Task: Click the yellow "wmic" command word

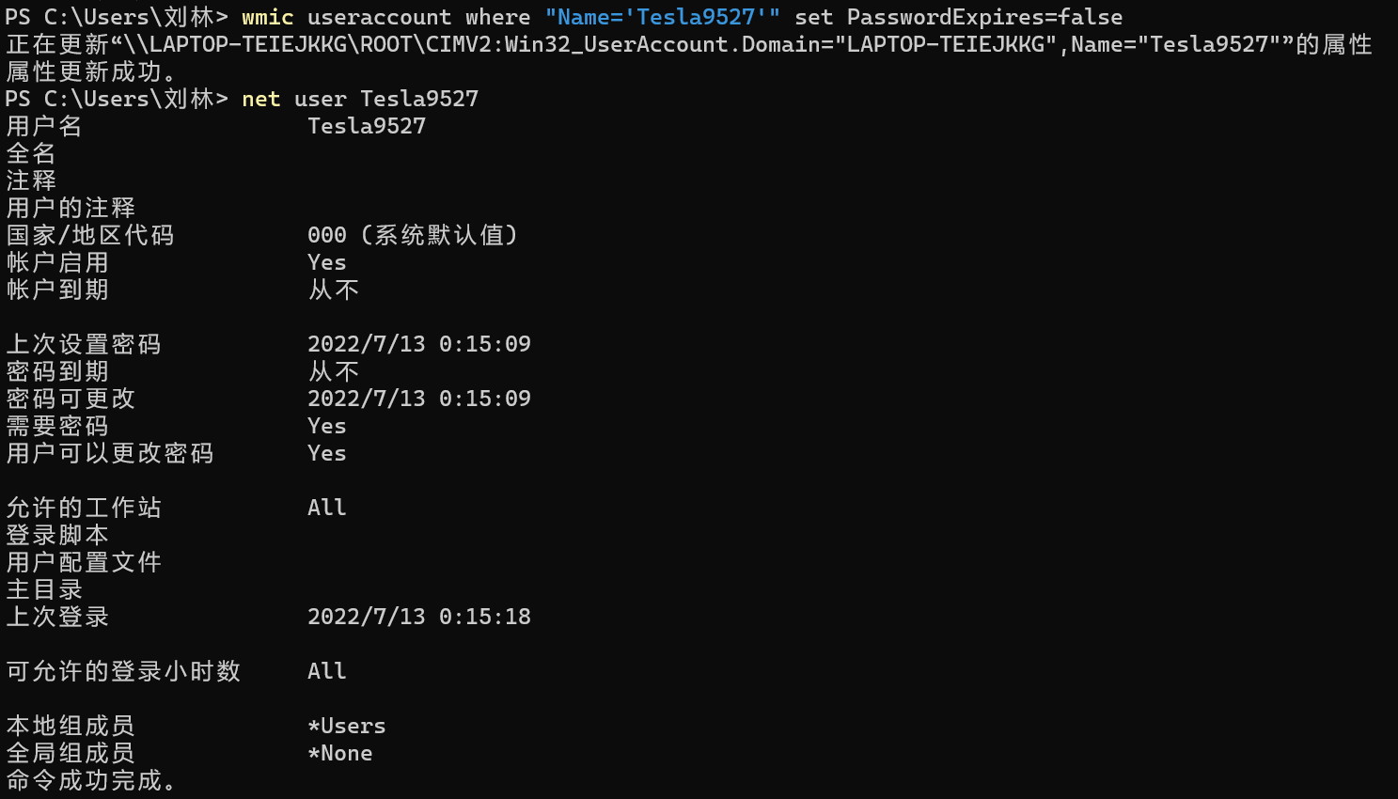Action: 267,17
